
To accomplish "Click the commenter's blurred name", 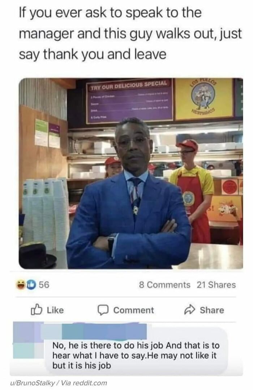I will [104, 332].
